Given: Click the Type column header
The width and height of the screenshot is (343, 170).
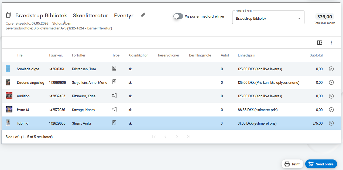Looking at the screenshot, I should pyautogui.click(x=116, y=55).
